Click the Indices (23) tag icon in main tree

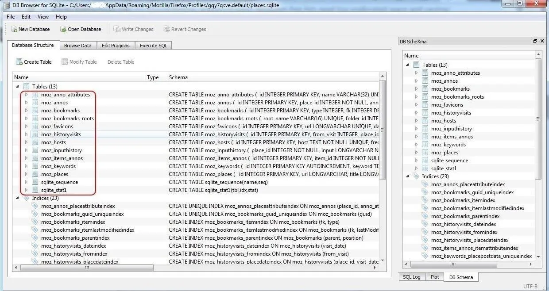[x=26, y=198]
